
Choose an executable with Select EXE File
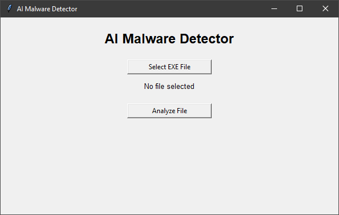(169, 67)
